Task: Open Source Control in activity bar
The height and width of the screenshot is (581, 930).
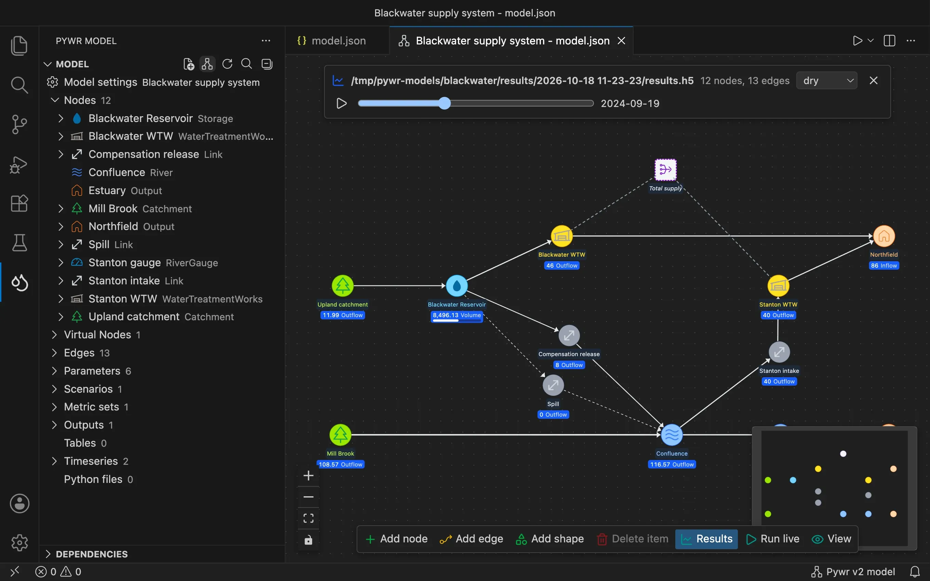Action: click(x=19, y=124)
